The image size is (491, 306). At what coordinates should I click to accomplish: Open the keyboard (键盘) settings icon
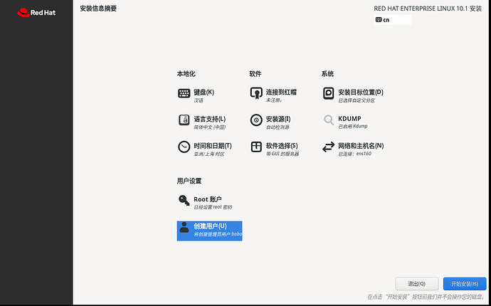pos(184,93)
